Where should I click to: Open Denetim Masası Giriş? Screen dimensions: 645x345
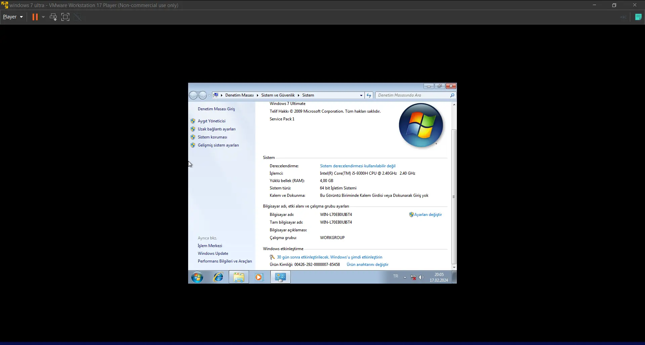(216, 109)
